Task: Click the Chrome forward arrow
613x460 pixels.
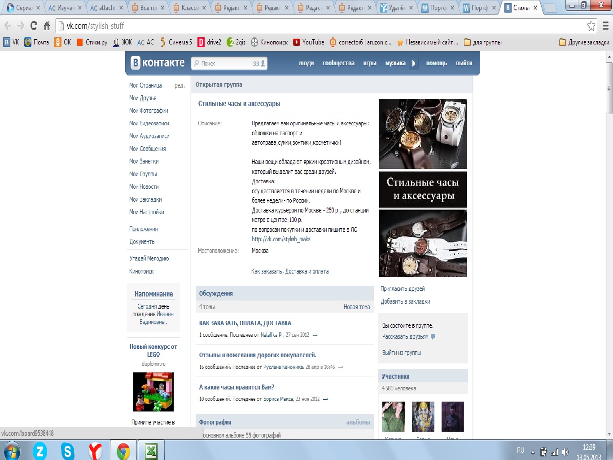Action: pos(21,26)
